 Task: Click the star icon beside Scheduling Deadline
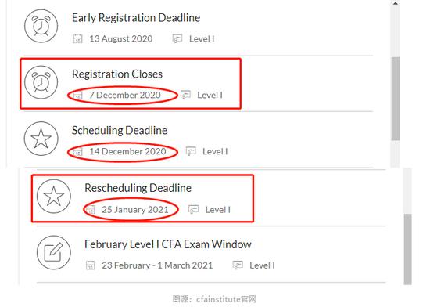click(41, 139)
